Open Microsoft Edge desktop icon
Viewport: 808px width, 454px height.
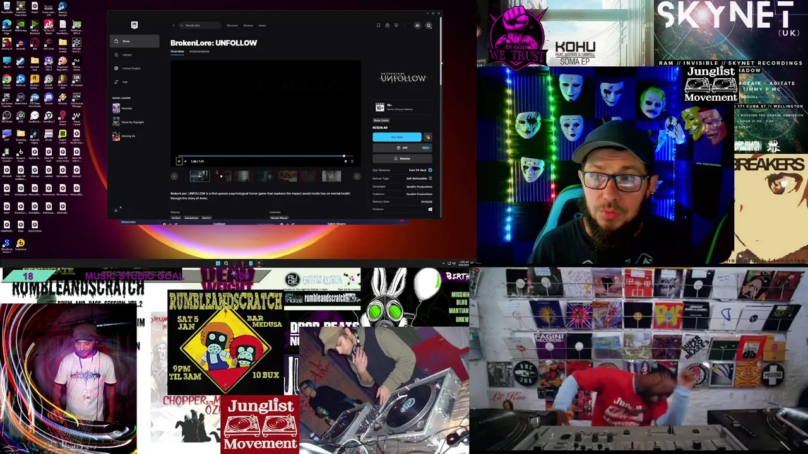point(6,26)
